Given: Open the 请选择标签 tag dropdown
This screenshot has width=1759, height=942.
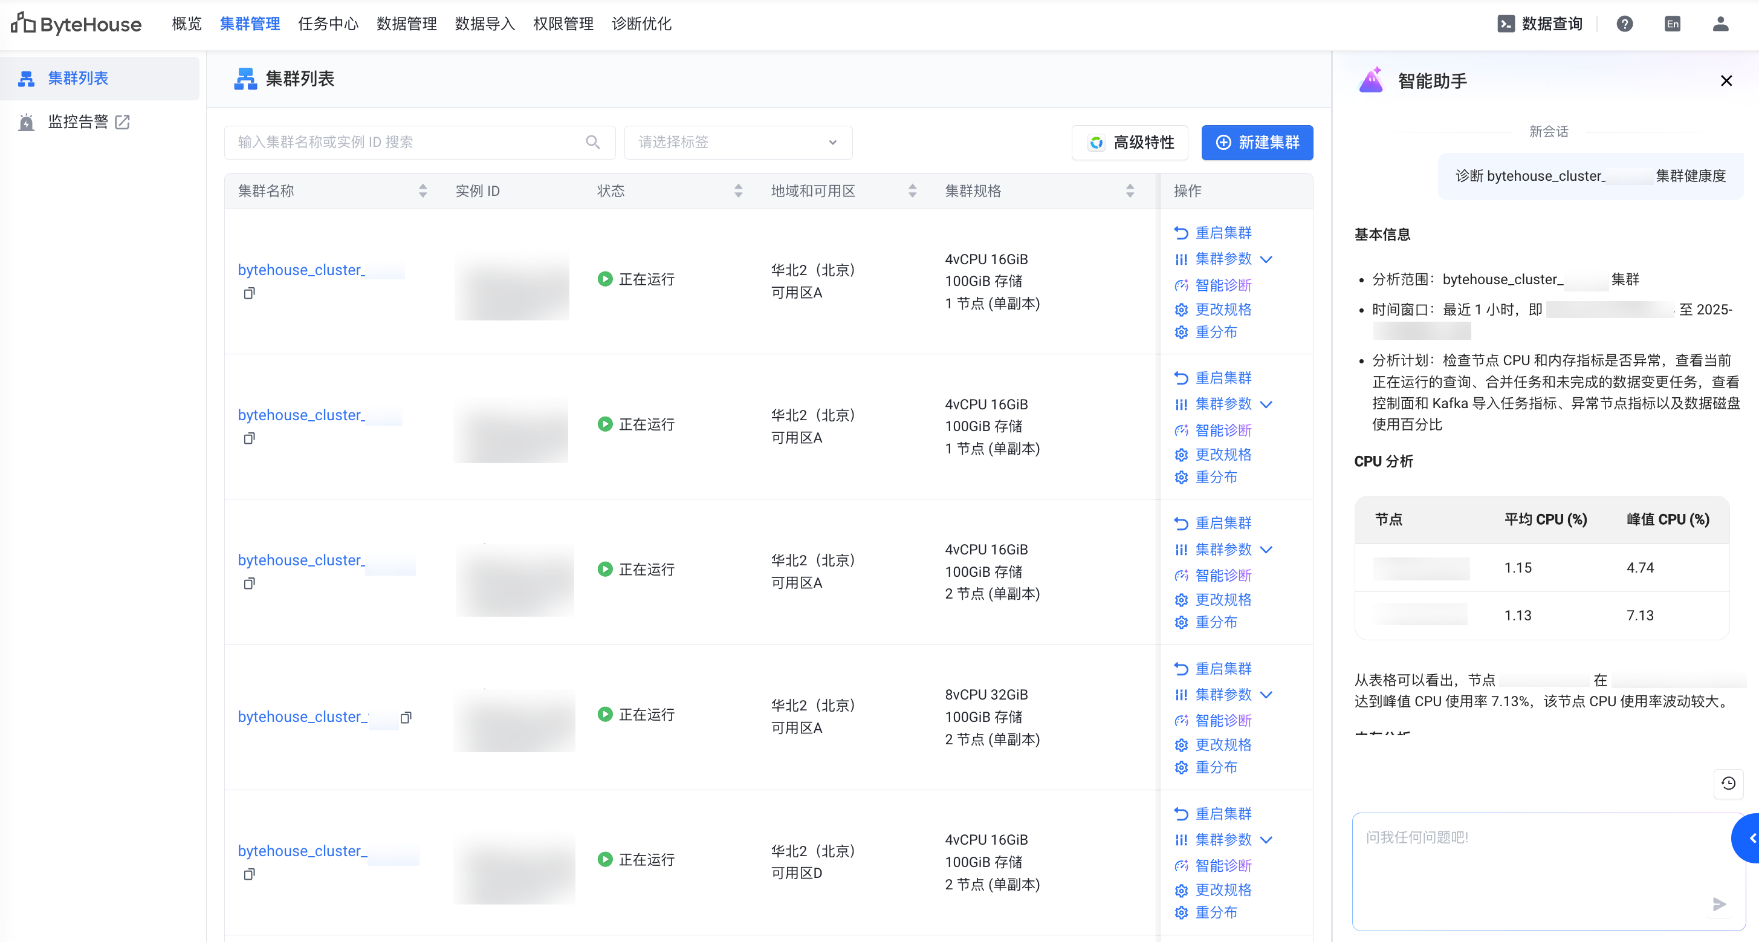Looking at the screenshot, I should coord(737,142).
